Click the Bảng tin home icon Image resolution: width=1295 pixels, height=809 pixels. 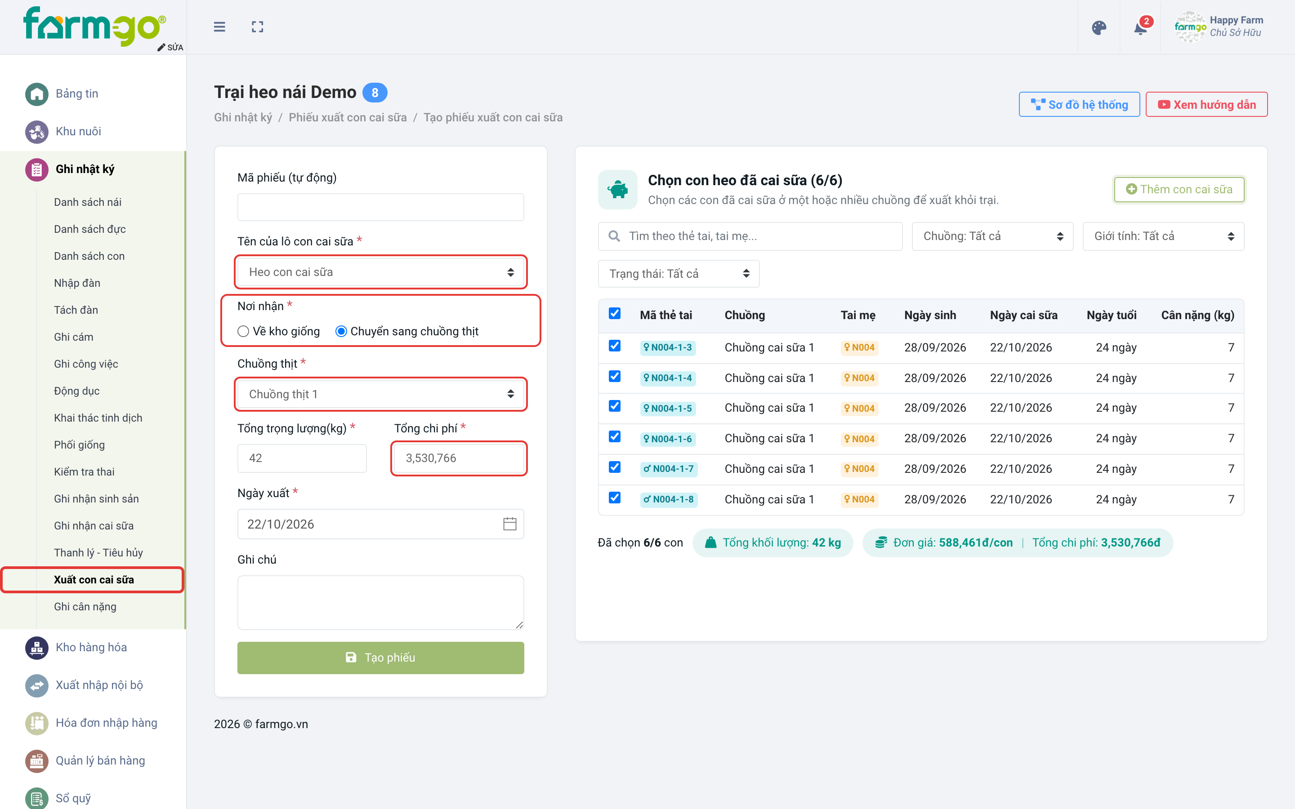36,94
